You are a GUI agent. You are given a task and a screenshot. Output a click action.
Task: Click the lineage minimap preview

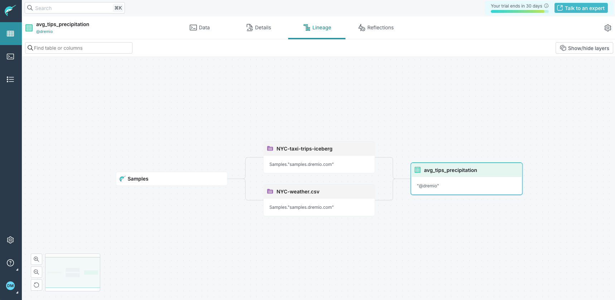point(73,272)
